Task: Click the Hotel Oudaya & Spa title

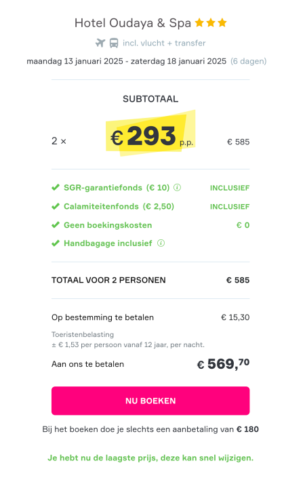Action: tap(133, 23)
